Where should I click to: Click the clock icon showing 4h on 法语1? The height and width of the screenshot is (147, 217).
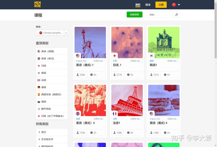[x=128, y=133]
